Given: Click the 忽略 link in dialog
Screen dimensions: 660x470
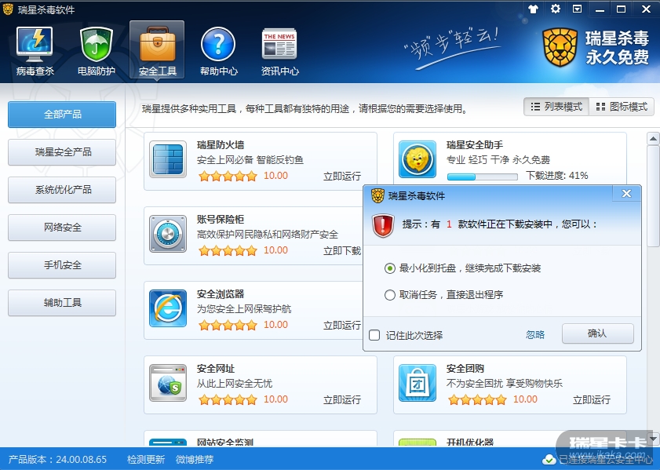Looking at the screenshot, I should pos(535,334).
